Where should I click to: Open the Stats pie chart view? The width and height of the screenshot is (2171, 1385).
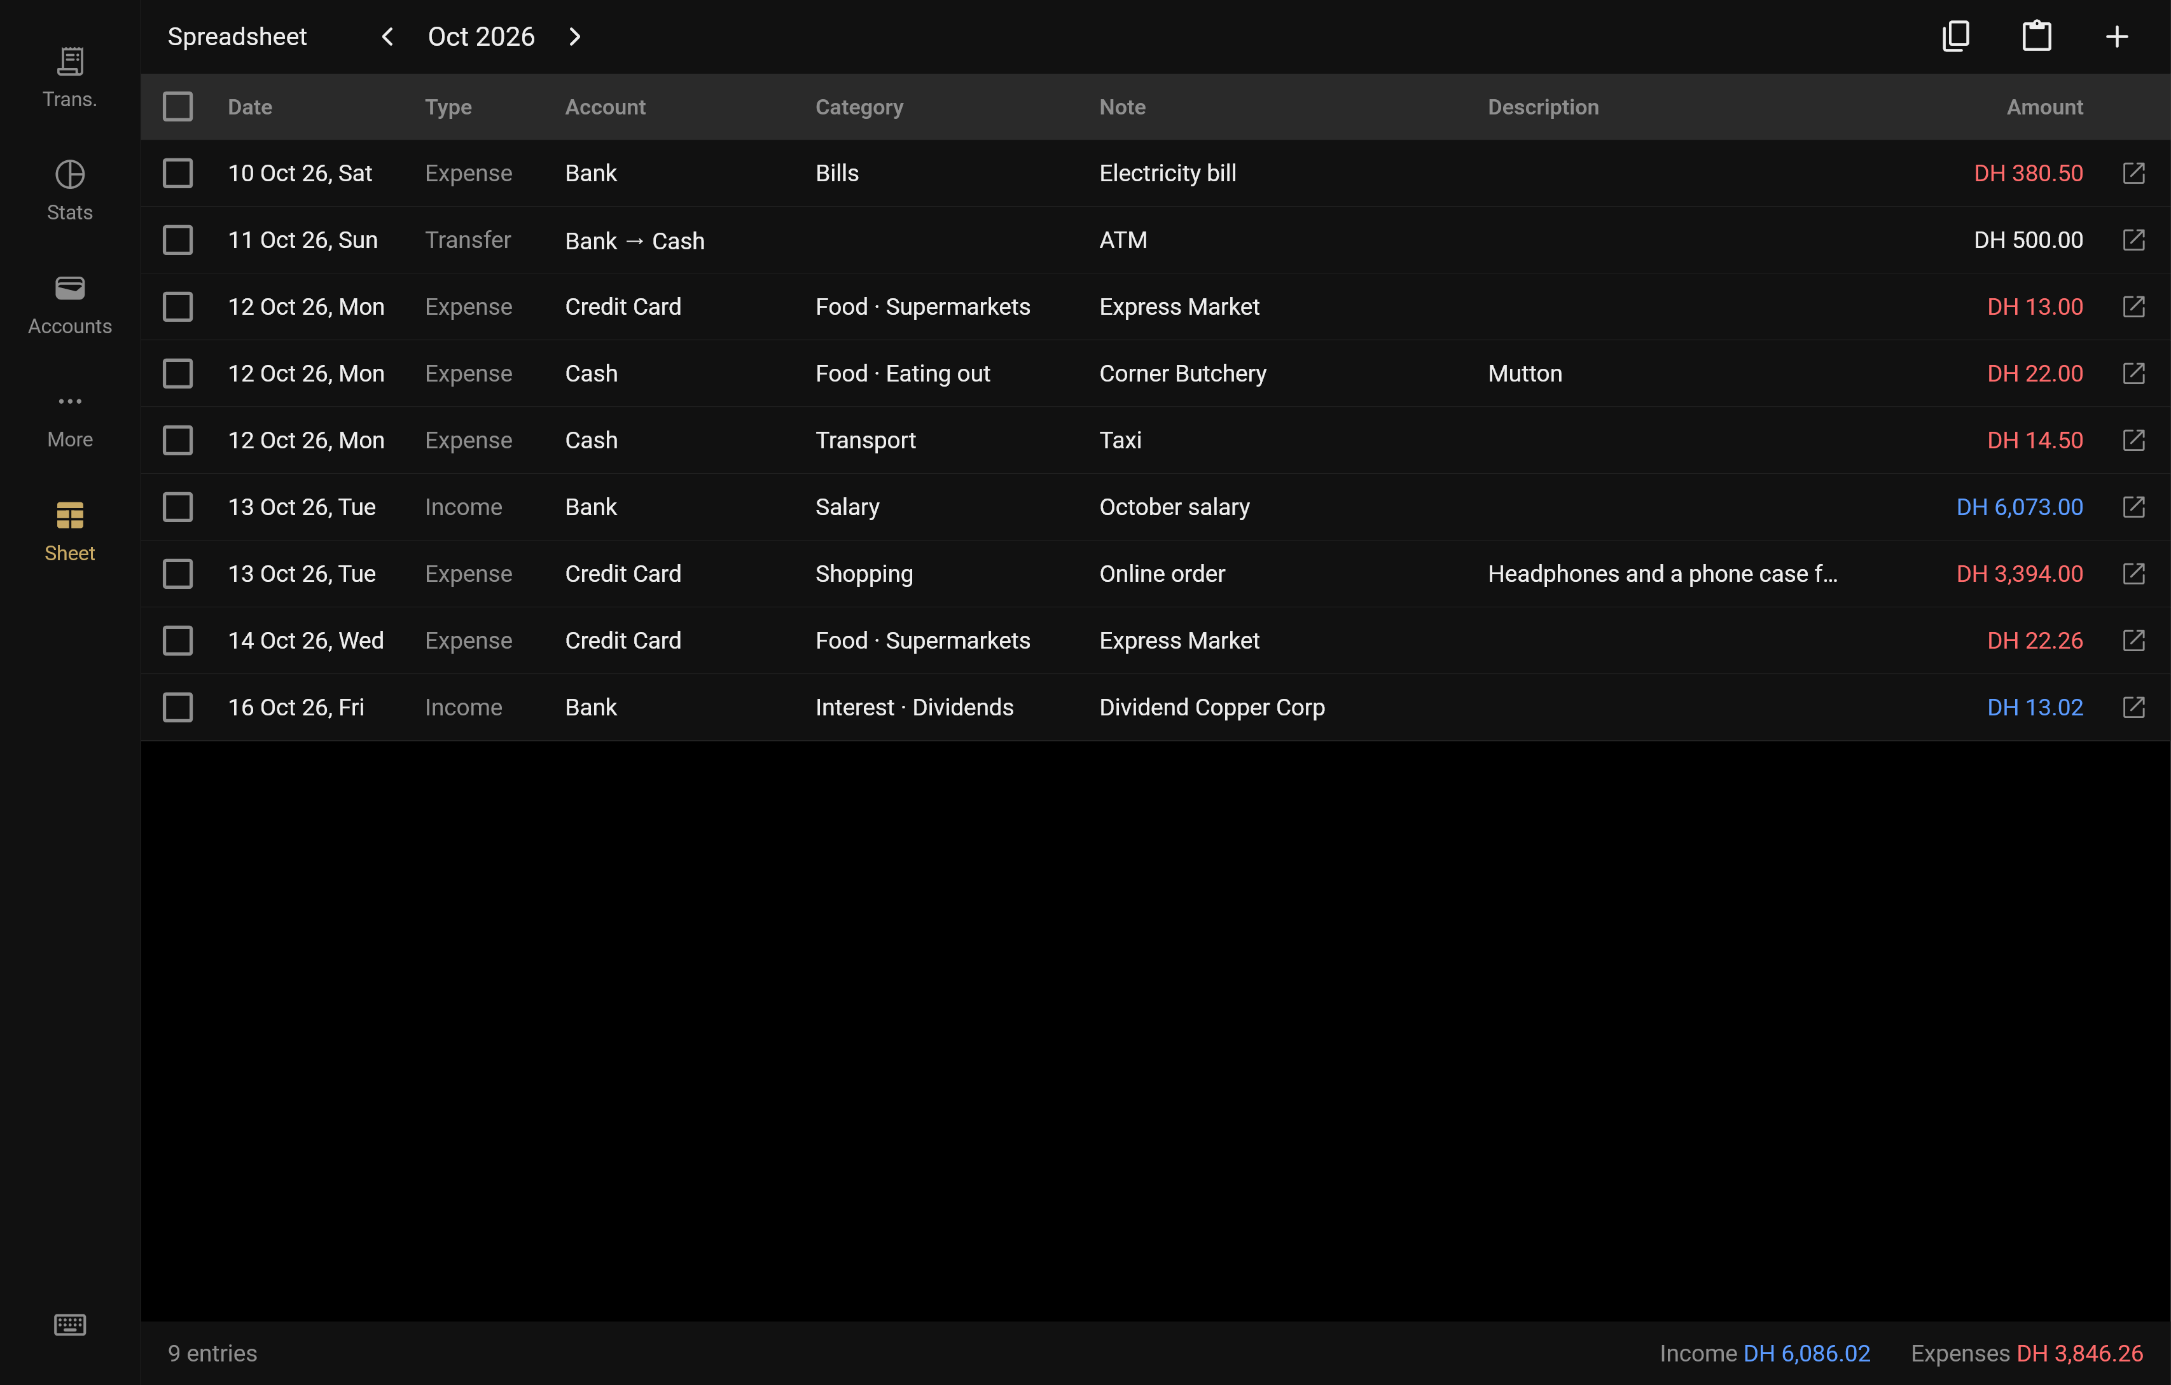pos(69,191)
